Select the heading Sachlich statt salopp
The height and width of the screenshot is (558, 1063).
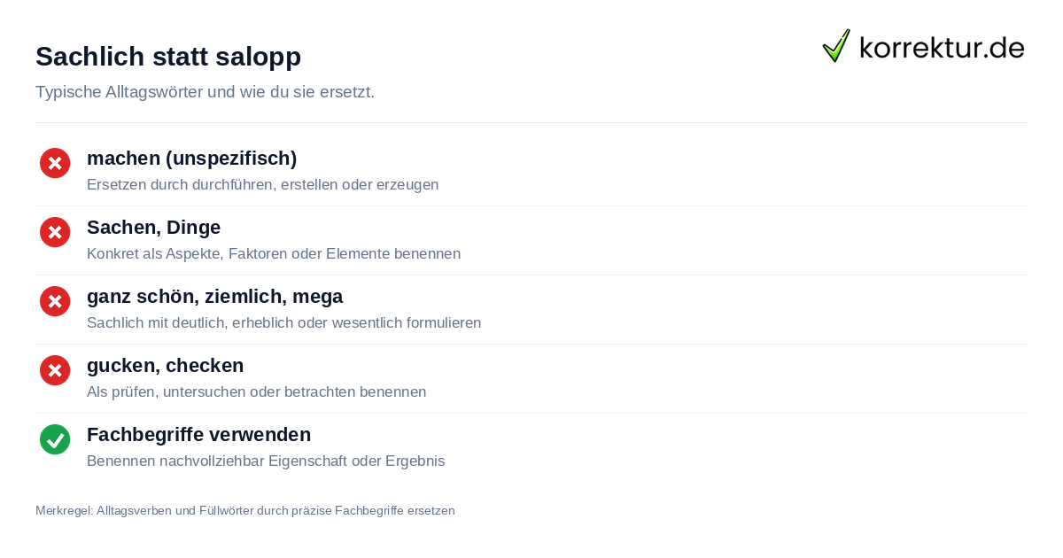coord(168,56)
